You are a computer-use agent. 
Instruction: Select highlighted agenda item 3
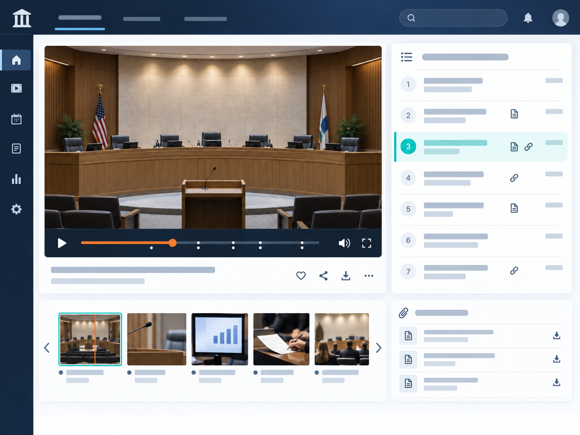pyautogui.click(x=481, y=147)
